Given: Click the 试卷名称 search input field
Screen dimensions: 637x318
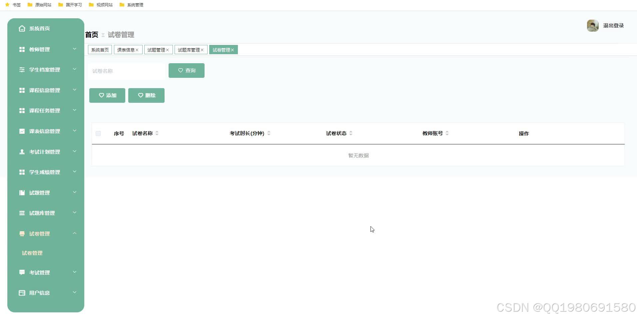Looking at the screenshot, I should (x=127, y=71).
